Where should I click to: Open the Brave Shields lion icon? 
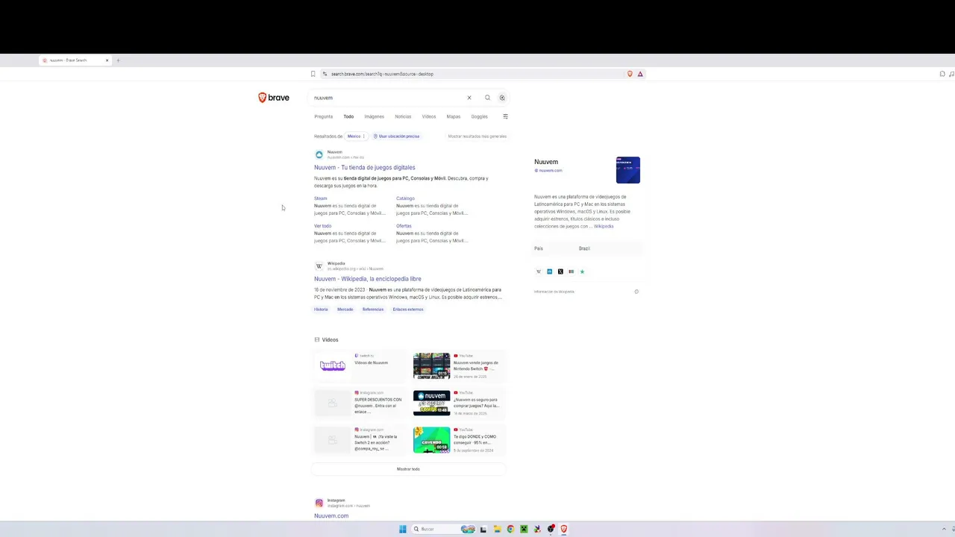630,74
